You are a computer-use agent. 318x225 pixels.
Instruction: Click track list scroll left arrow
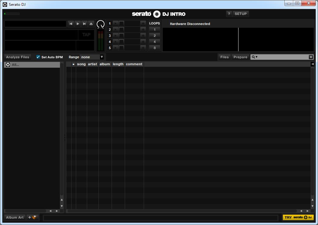[301, 211]
